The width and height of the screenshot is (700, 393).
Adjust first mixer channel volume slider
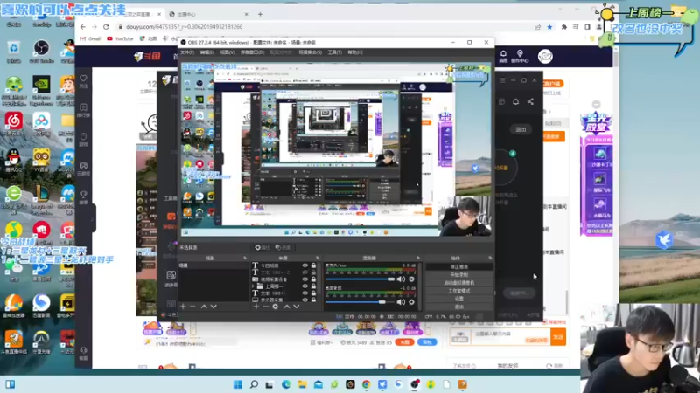click(360, 279)
